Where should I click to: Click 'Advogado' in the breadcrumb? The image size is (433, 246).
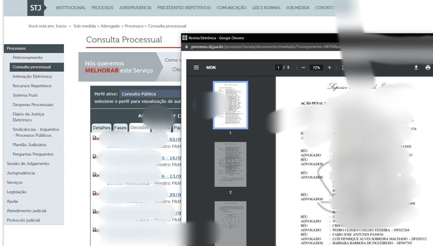(x=110, y=26)
